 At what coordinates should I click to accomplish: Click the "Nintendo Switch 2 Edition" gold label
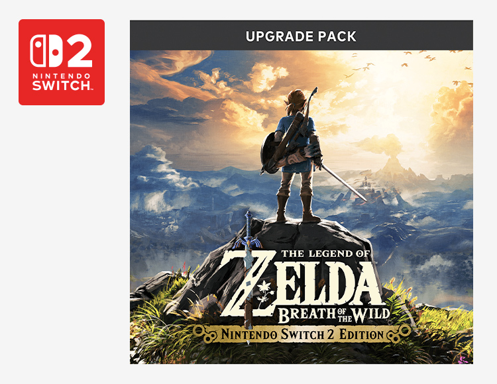click(x=302, y=334)
